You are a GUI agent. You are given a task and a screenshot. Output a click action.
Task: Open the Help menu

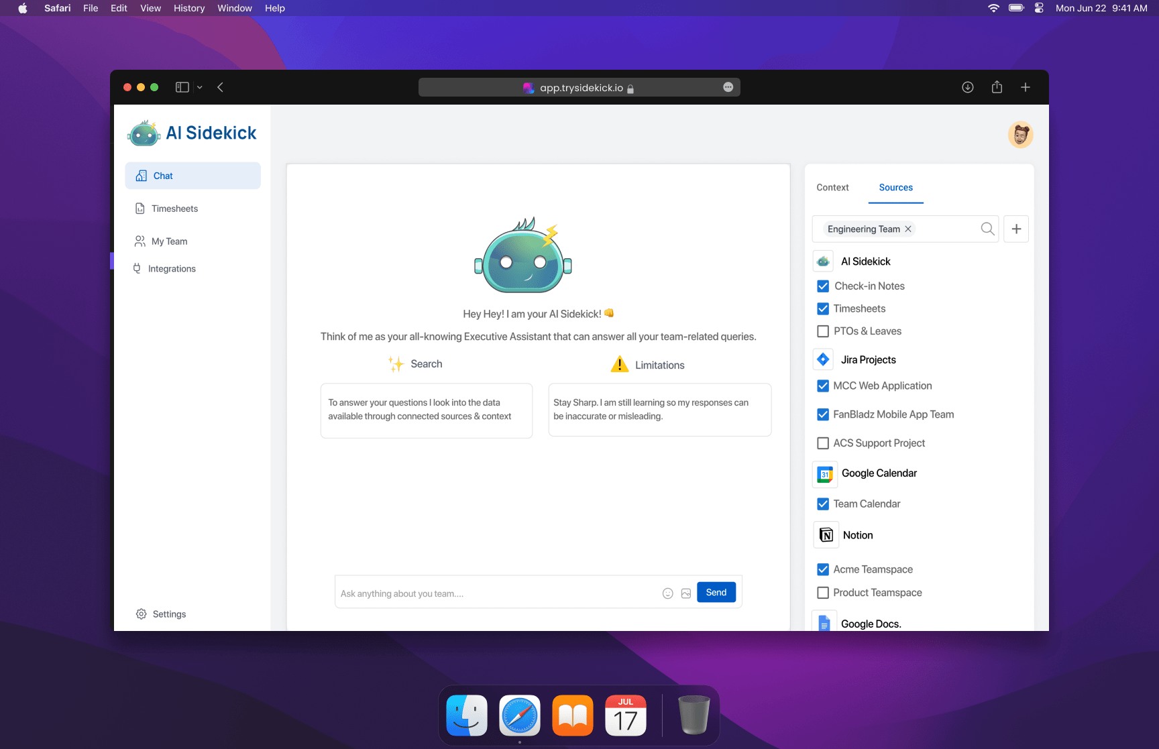275,8
